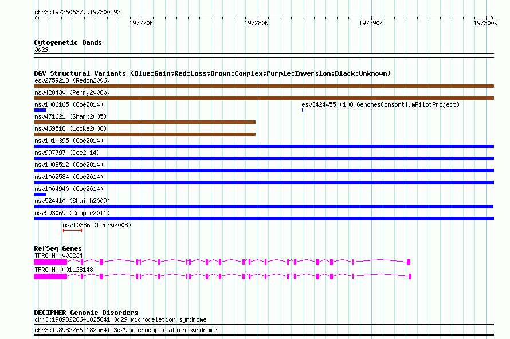
Task: Select the black bar under microdeletion syndrome
Action: tap(264, 324)
